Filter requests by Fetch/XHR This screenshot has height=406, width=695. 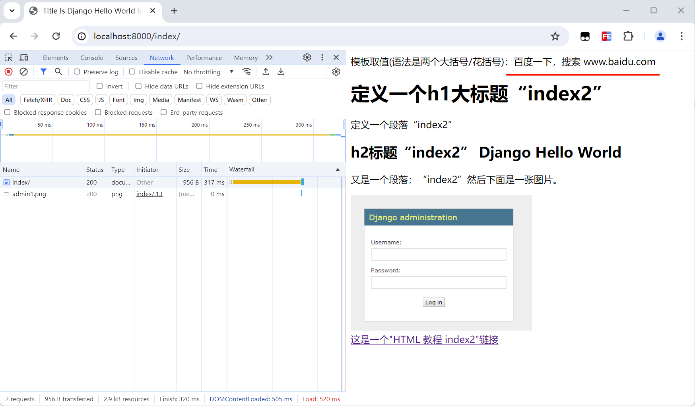38,100
